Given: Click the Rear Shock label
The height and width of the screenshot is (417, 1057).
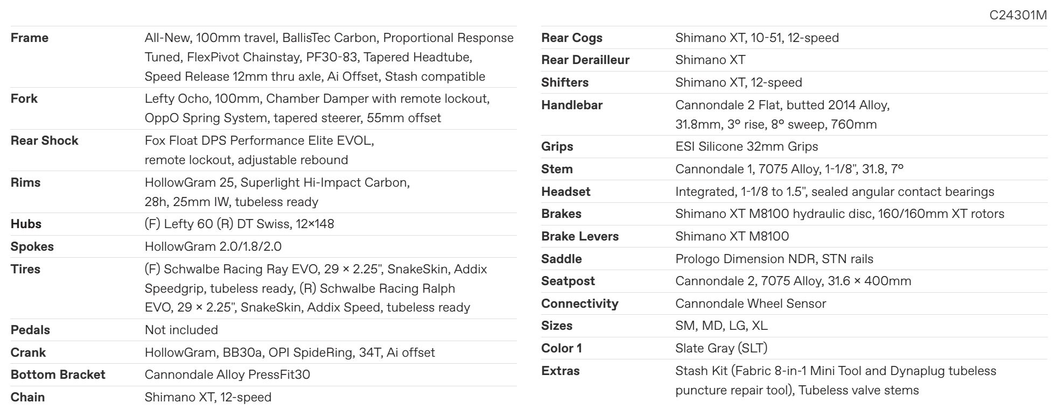Looking at the screenshot, I should pos(45,140).
